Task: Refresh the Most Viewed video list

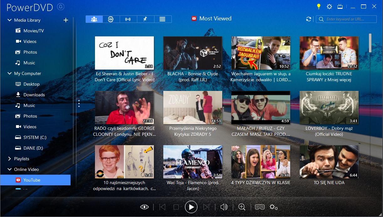Action: click(309, 19)
